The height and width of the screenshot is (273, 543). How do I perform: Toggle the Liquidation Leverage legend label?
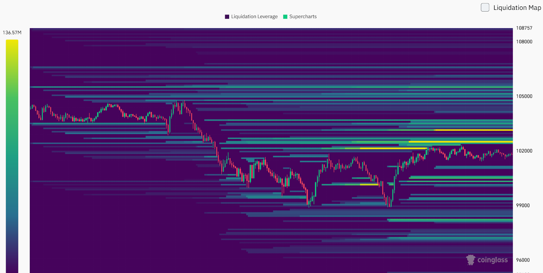coord(254,17)
